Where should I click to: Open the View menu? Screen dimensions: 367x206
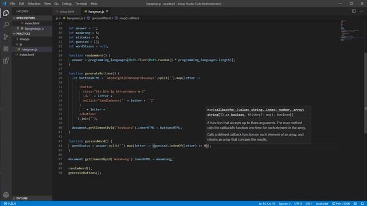[47, 3]
